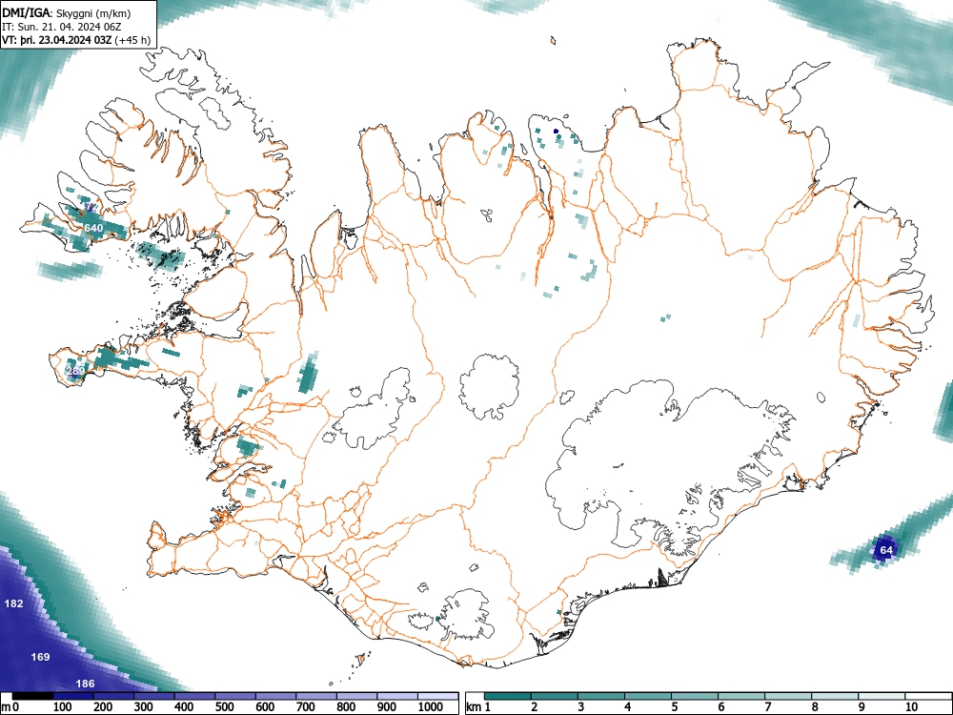Click the 8–9 km pale legend swatch
The width and height of the screenshot is (953, 715).
tap(835, 696)
